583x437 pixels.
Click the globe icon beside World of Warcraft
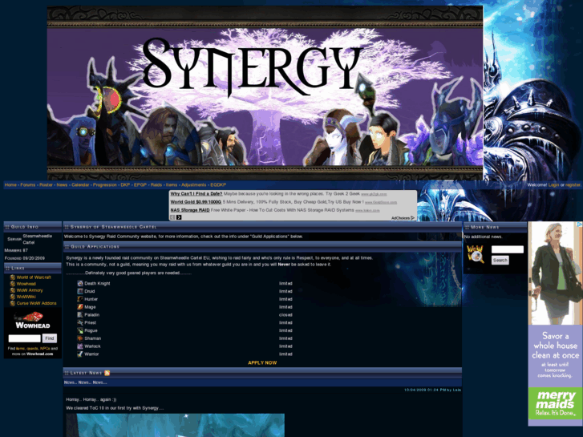coord(13,277)
